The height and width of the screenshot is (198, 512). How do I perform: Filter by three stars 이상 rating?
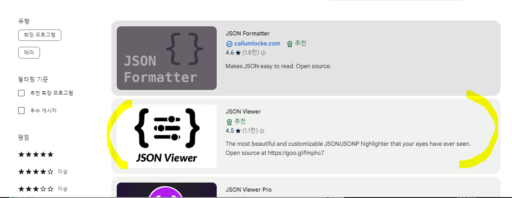pos(43,188)
